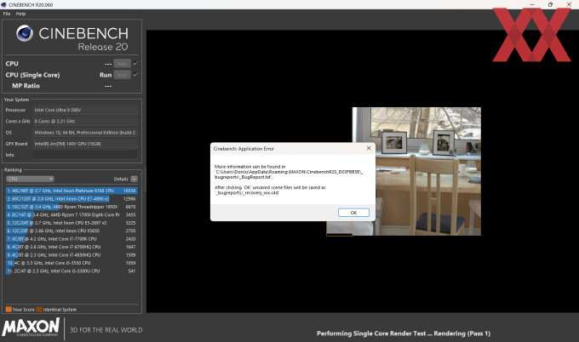This screenshot has width=579, height=342.
Task: Close the Cinebench Application Error dialog
Action: pos(369,148)
